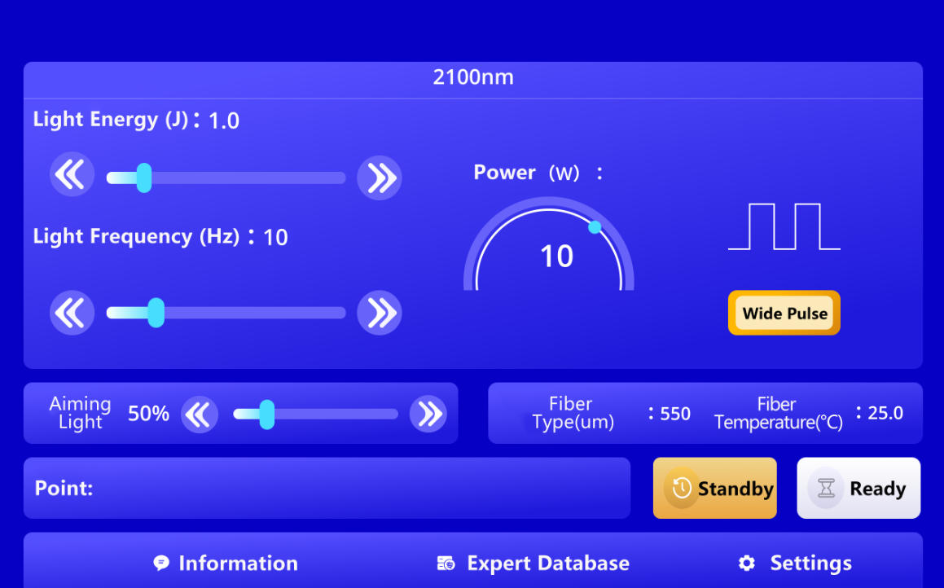This screenshot has width=944, height=588.
Task: Switch laser to Standby mode
Action: pyautogui.click(x=714, y=489)
